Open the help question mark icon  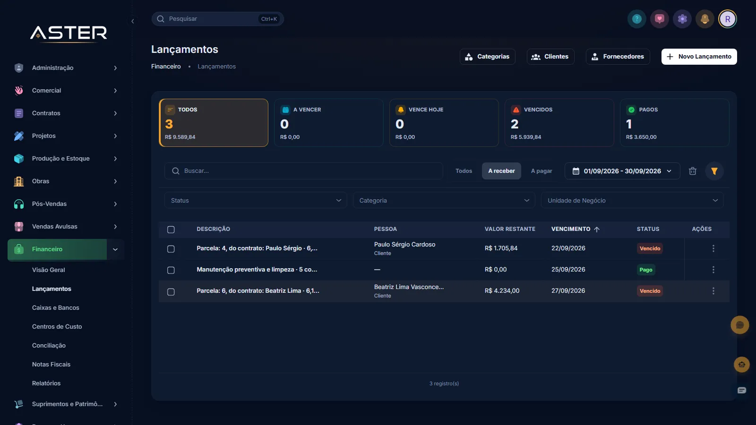click(x=637, y=19)
